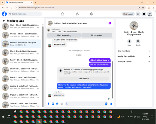
Task: Open the account profile menu avatar
Action: [150, 14]
